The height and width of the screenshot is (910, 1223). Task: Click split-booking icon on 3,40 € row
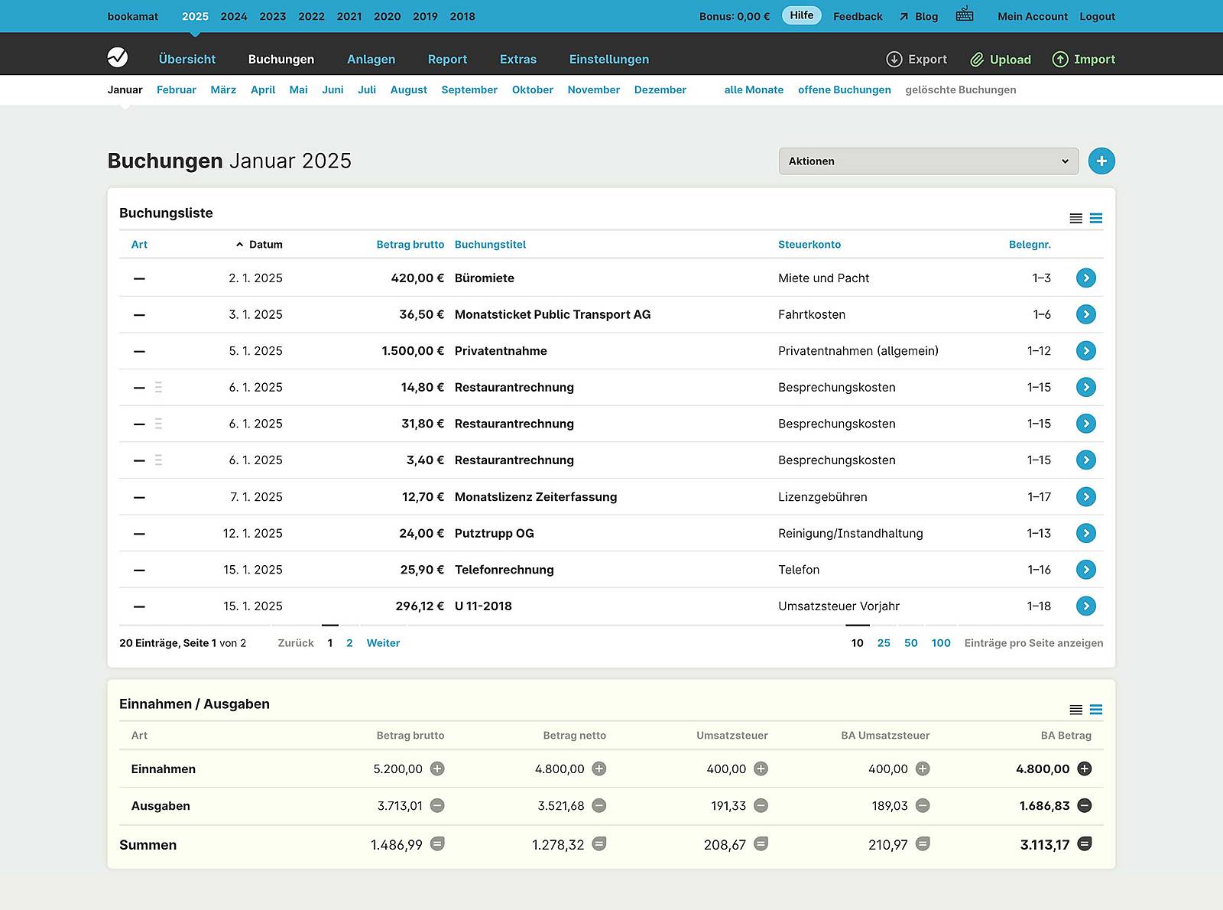click(x=158, y=460)
